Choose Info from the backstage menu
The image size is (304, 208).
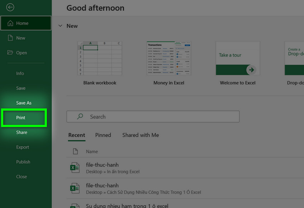(x=20, y=73)
